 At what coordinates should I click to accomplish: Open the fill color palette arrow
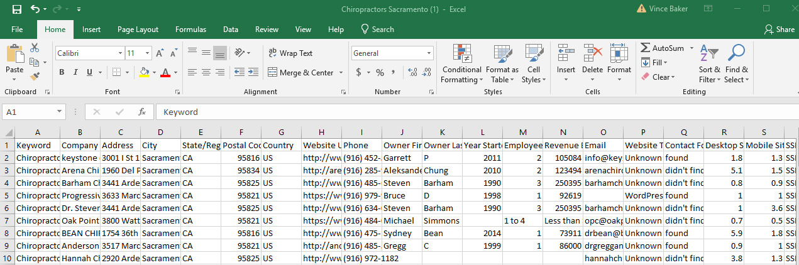click(x=154, y=73)
